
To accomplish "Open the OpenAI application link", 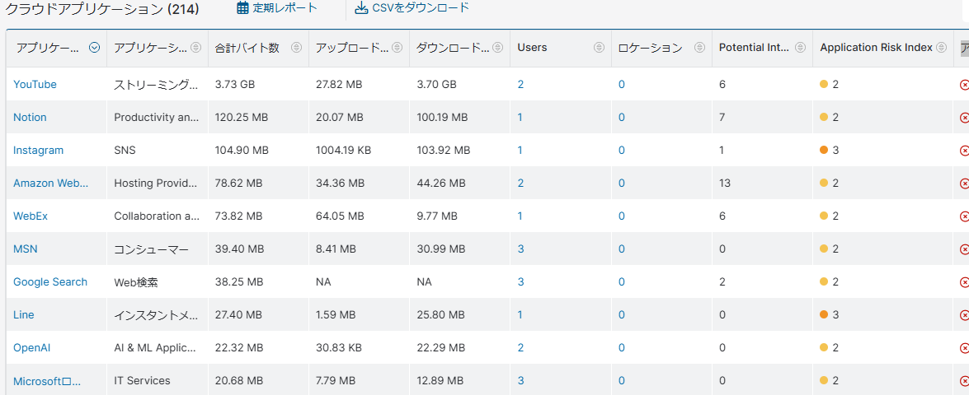I will (31, 347).
